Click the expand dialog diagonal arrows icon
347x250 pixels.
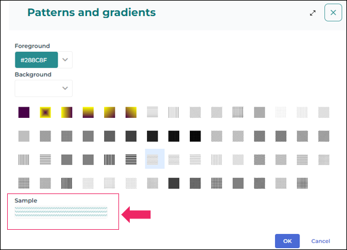point(312,13)
